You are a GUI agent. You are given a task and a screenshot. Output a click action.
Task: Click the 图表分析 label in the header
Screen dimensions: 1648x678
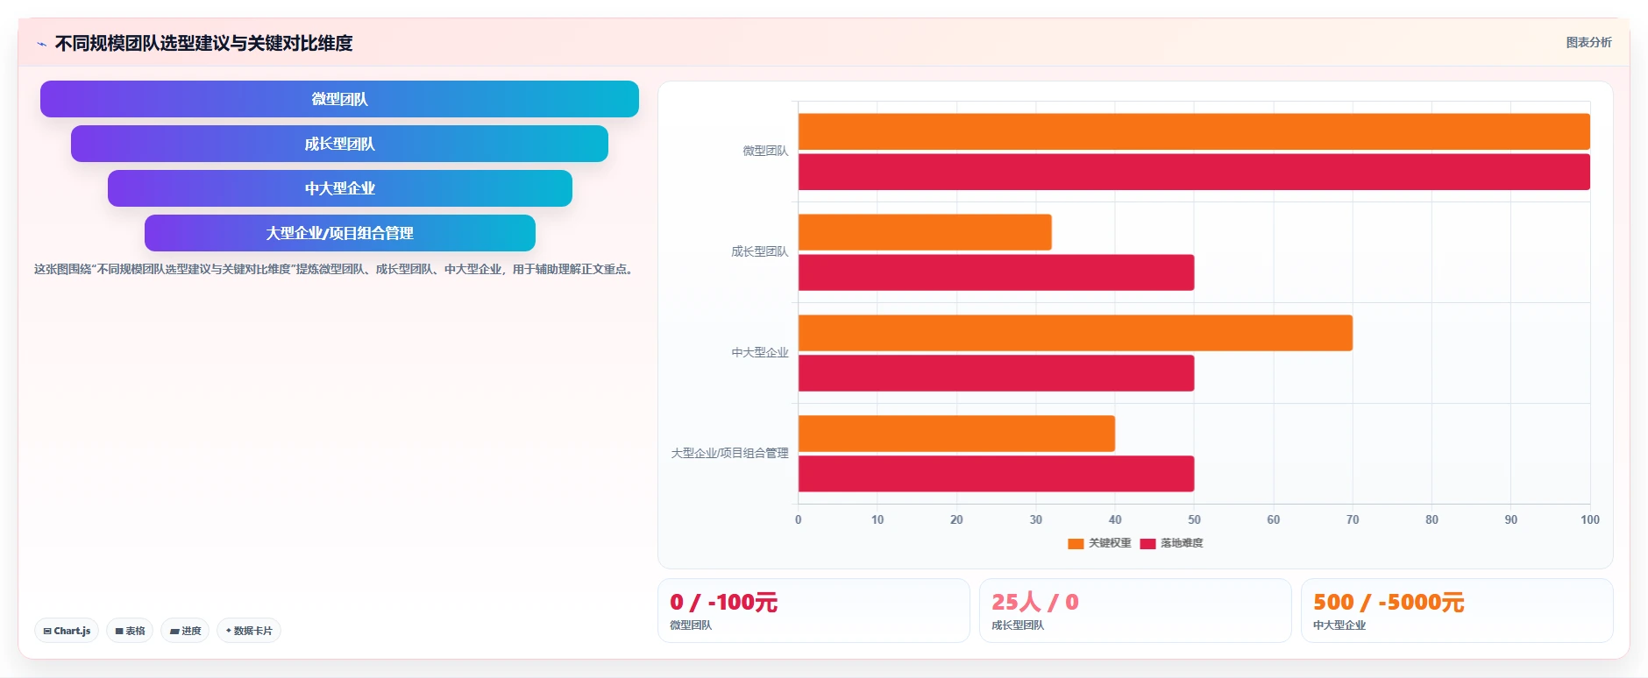pyautogui.click(x=1588, y=42)
